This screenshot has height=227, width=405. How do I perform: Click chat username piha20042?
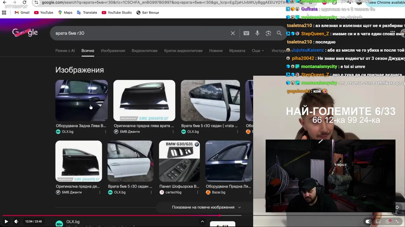(303, 58)
